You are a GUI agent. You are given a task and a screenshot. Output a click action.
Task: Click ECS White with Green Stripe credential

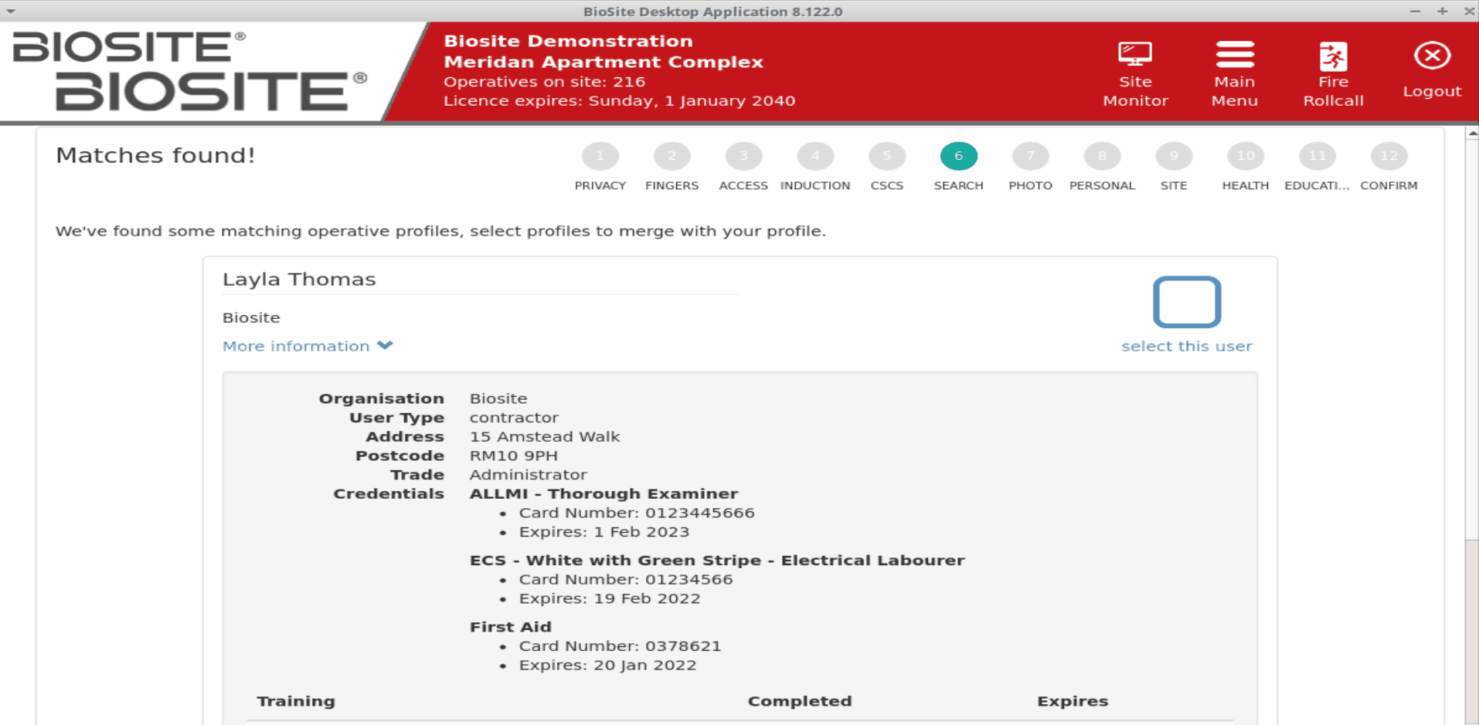[x=717, y=561]
